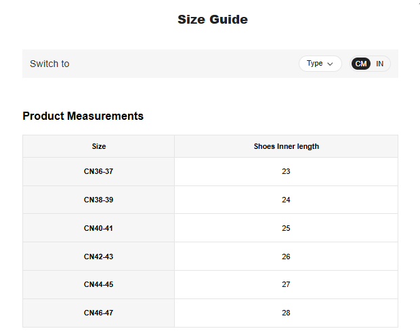
Task: Click inner length value 24
Action: click(286, 200)
